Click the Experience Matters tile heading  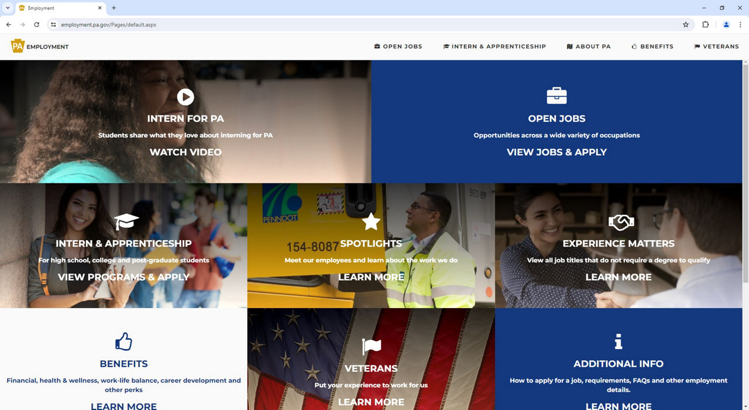[619, 244]
